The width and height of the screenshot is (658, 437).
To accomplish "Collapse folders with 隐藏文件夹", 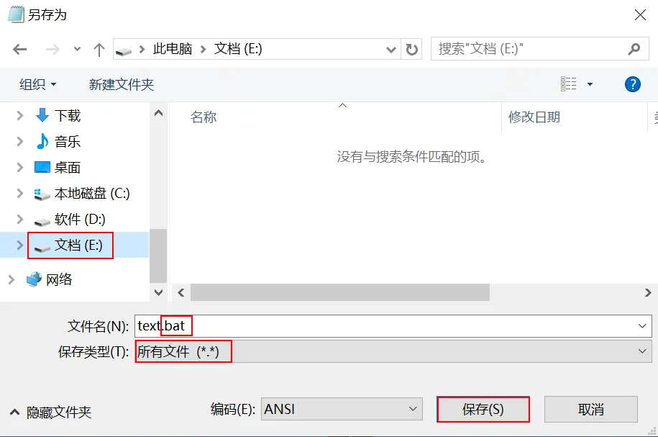I will coord(50,413).
